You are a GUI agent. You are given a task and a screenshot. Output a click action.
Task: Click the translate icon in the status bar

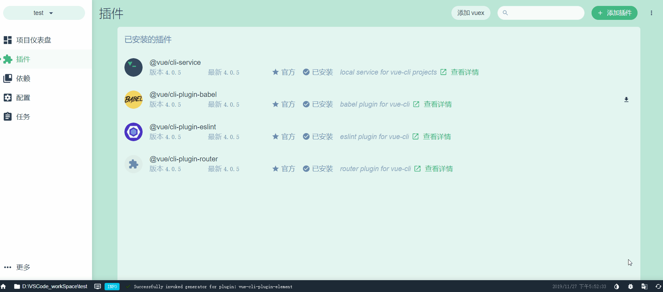coord(645,286)
